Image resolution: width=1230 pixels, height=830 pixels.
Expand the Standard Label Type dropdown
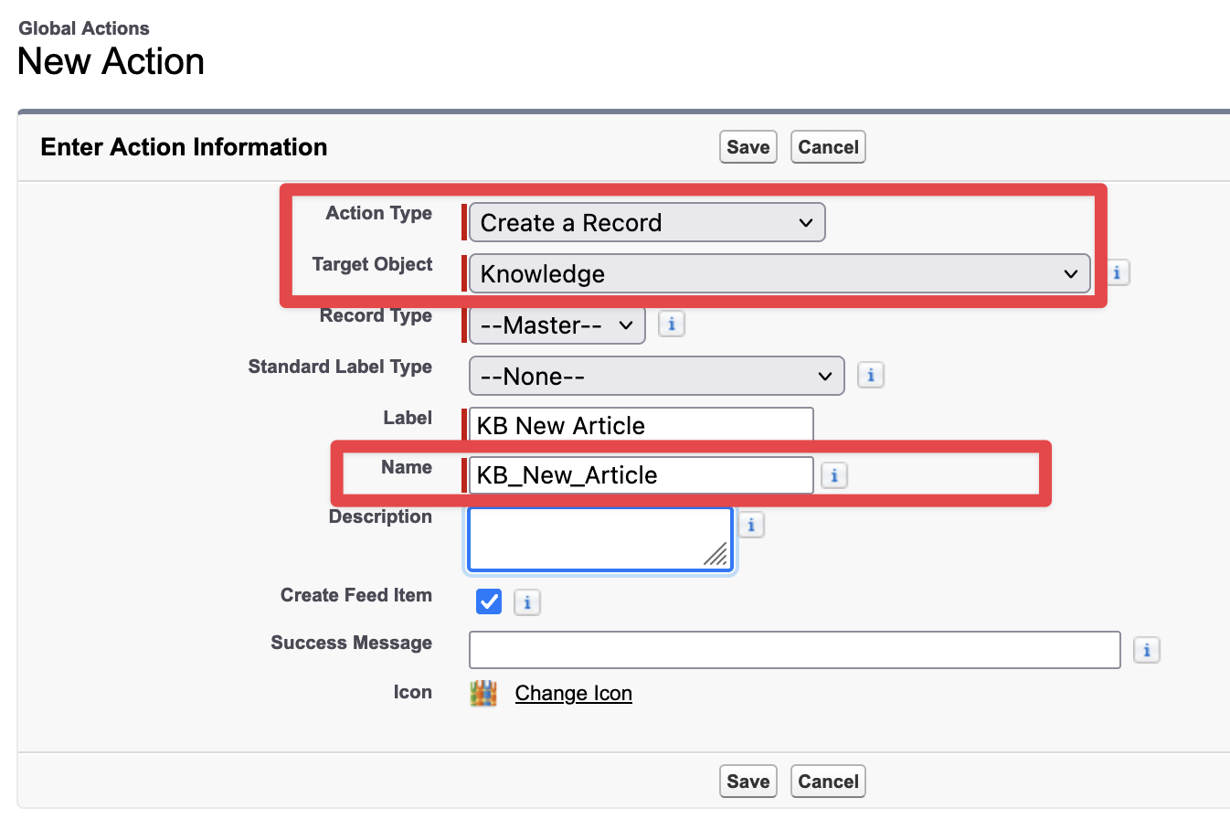click(x=656, y=377)
